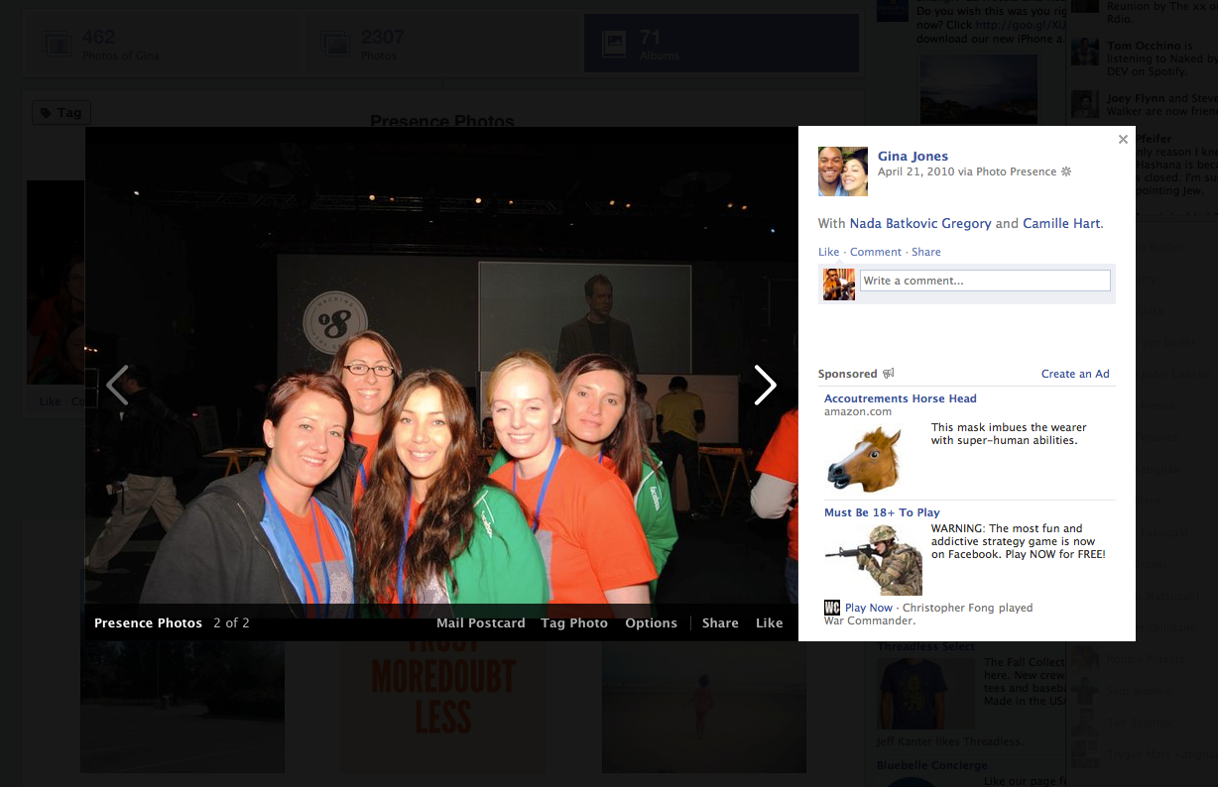Image resolution: width=1218 pixels, height=787 pixels.
Task: Click the commenter avatar beside comment box
Action: click(839, 284)
